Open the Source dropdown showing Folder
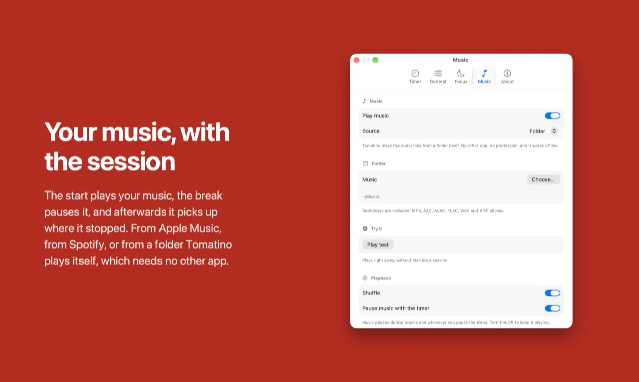This screenshot has height=382, width=639. tap(543, 131)
